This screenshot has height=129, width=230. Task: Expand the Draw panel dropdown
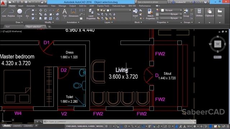coord(19,22)
